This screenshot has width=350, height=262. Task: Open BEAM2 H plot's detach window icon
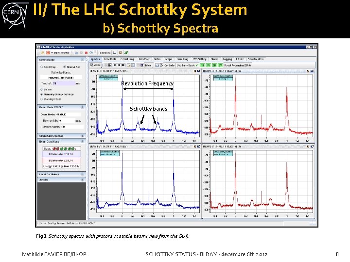(312, 71)
